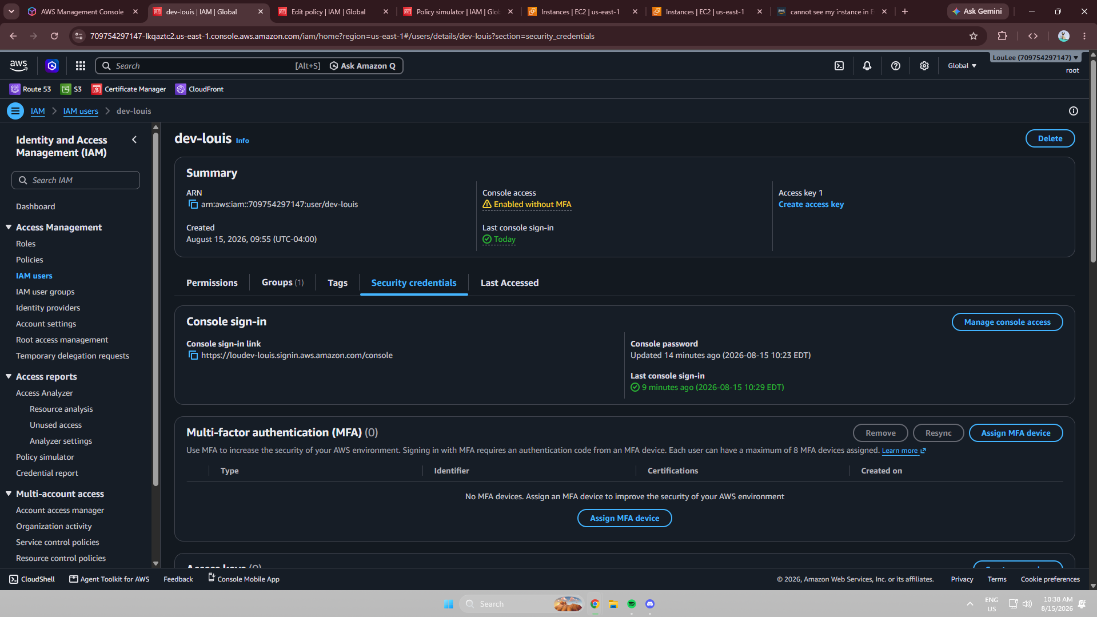The height and width of the screenshot is (617, 1097).
Task: Open Policies in the IAM sidebar
Action: coord(30,260)
